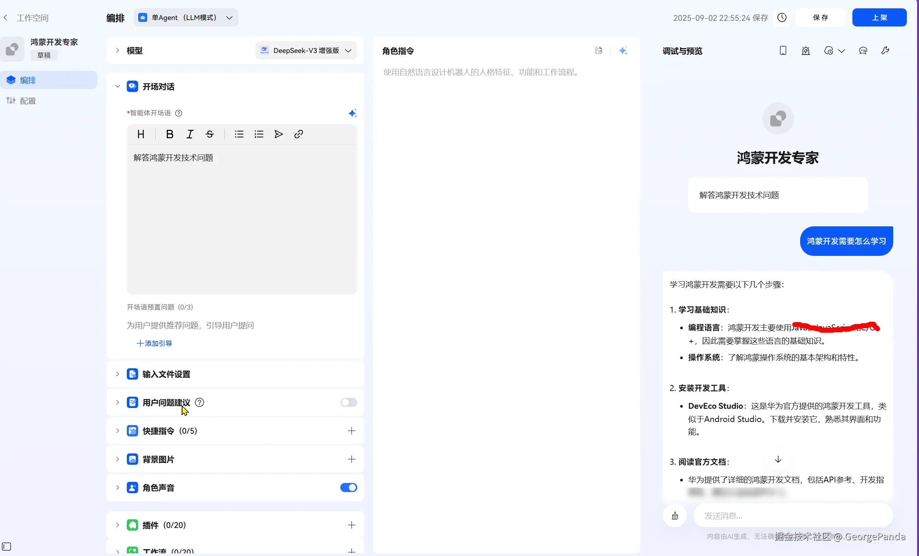The height and width of the screenshot is (556, 919).
Task: Click the wrench settings icon in preview header
Action: 886,50
